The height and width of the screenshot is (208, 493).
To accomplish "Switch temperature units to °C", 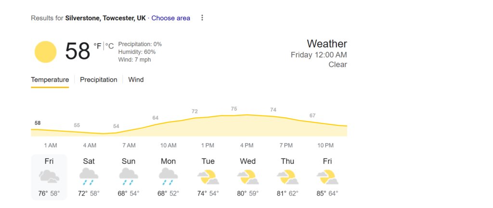I will point(109,47).
